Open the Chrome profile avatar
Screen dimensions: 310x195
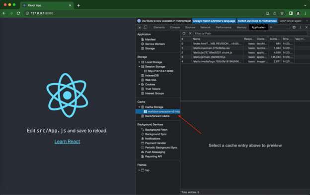click(298, 13)
